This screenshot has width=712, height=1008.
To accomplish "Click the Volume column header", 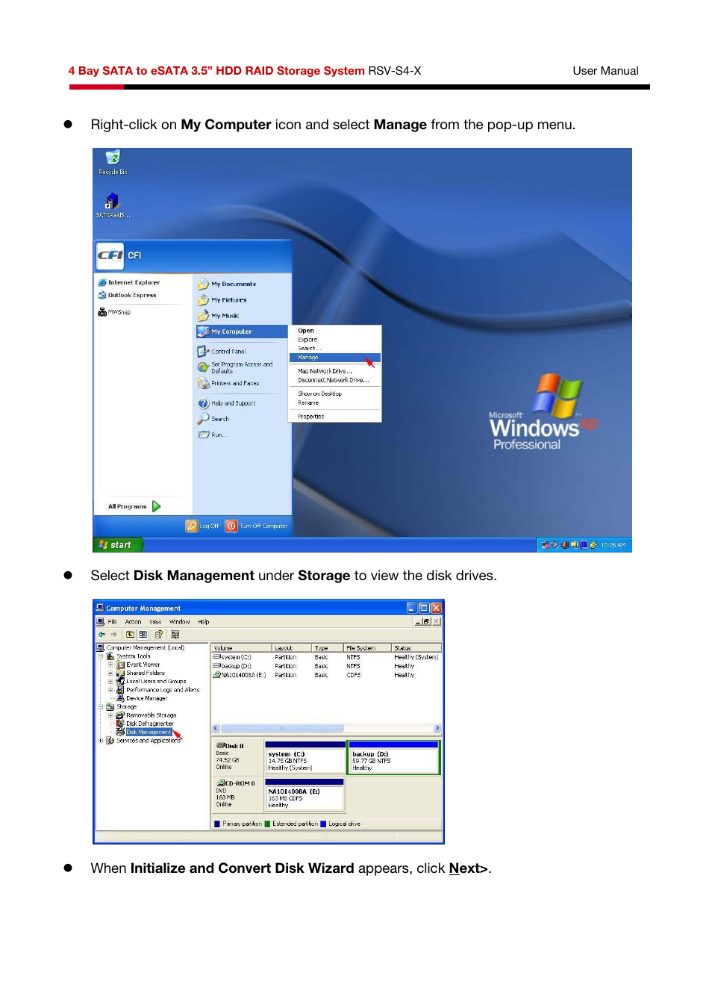I will pyautogui.click(x=241, y=648).
